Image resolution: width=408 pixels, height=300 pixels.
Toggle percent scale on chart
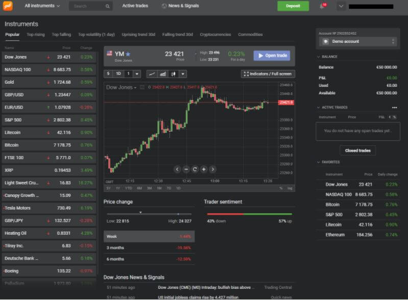pos(281,188)
